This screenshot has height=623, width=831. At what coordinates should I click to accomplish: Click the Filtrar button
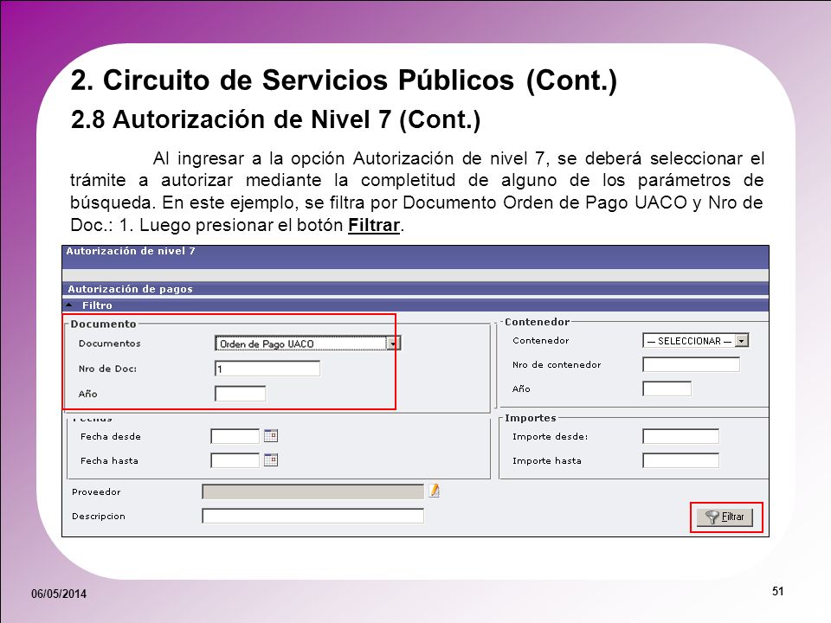click(x=725, y=517)
